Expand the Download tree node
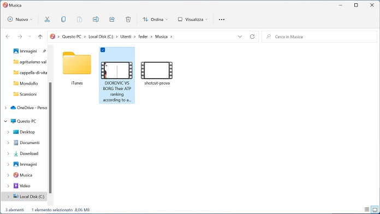 pyautogui.click(x=8, y=153)
